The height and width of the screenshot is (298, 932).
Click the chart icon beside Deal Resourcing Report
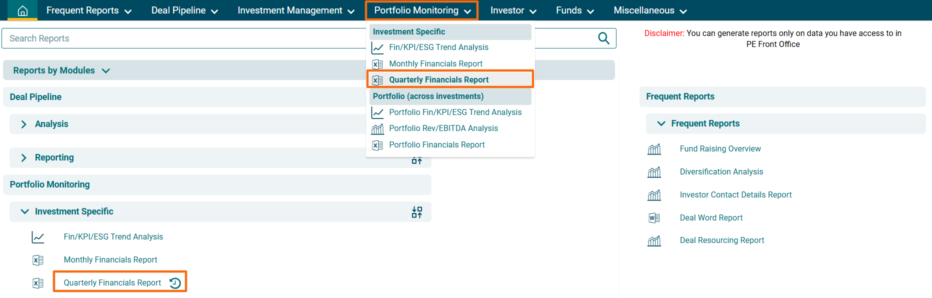[x=654, y=241]
